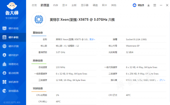Click the login avatar icon
Image resolution: width=170 pixels, height=105 pixels.
coord(134,5)
